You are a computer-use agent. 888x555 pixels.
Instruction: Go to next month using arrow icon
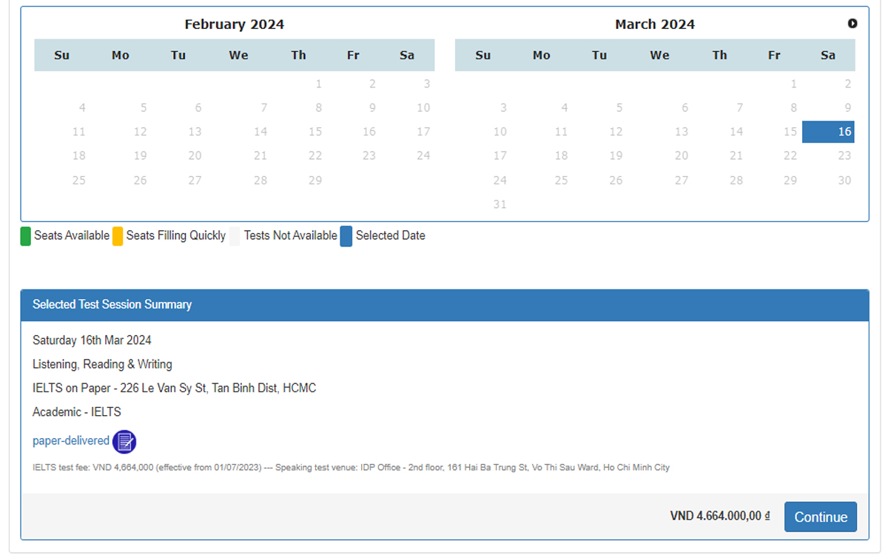coord(852,24)
